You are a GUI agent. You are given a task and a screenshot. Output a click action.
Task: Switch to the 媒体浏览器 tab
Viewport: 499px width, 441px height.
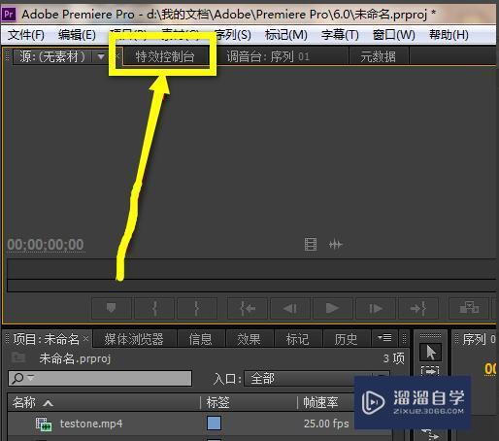pyautogui.click(x=134, y=339)
